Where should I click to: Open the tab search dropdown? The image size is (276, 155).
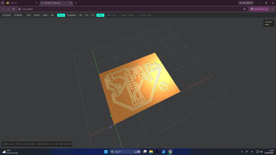[3, 3]
